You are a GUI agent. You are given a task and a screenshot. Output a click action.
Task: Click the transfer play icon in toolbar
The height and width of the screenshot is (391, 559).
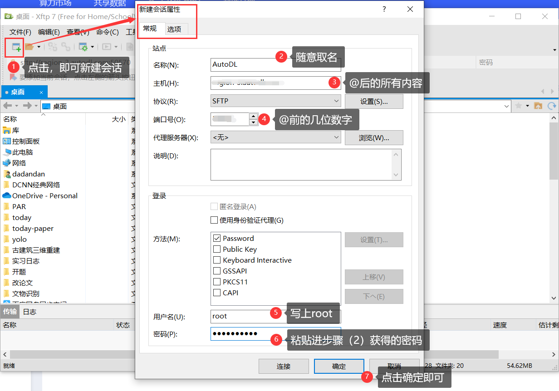(x=107, y=47)
